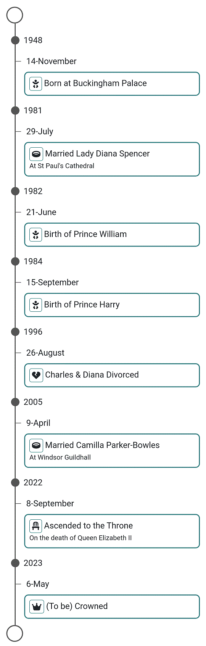Click the ring icon for Camilla Parker-Bowles marriage

(36, 445)
